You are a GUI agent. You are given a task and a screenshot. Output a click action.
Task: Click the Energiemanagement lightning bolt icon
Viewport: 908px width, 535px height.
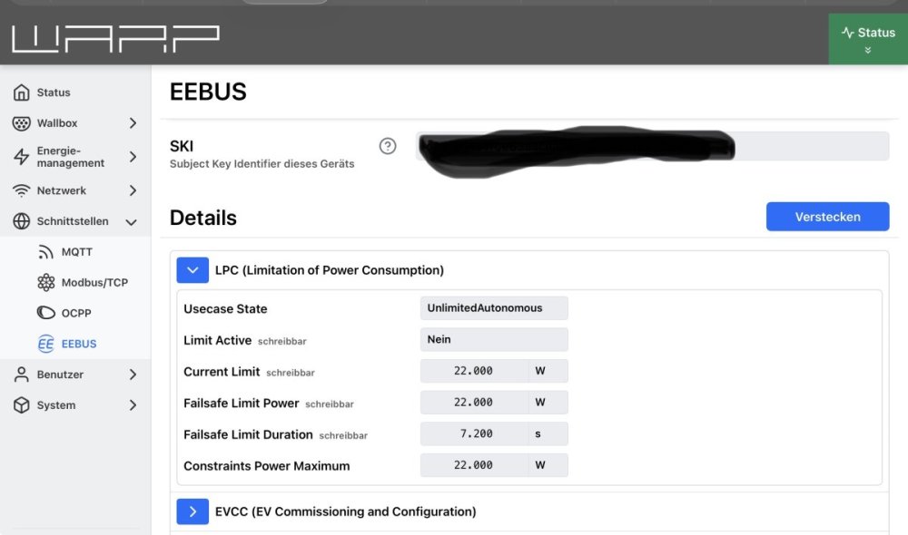[22, 157]
